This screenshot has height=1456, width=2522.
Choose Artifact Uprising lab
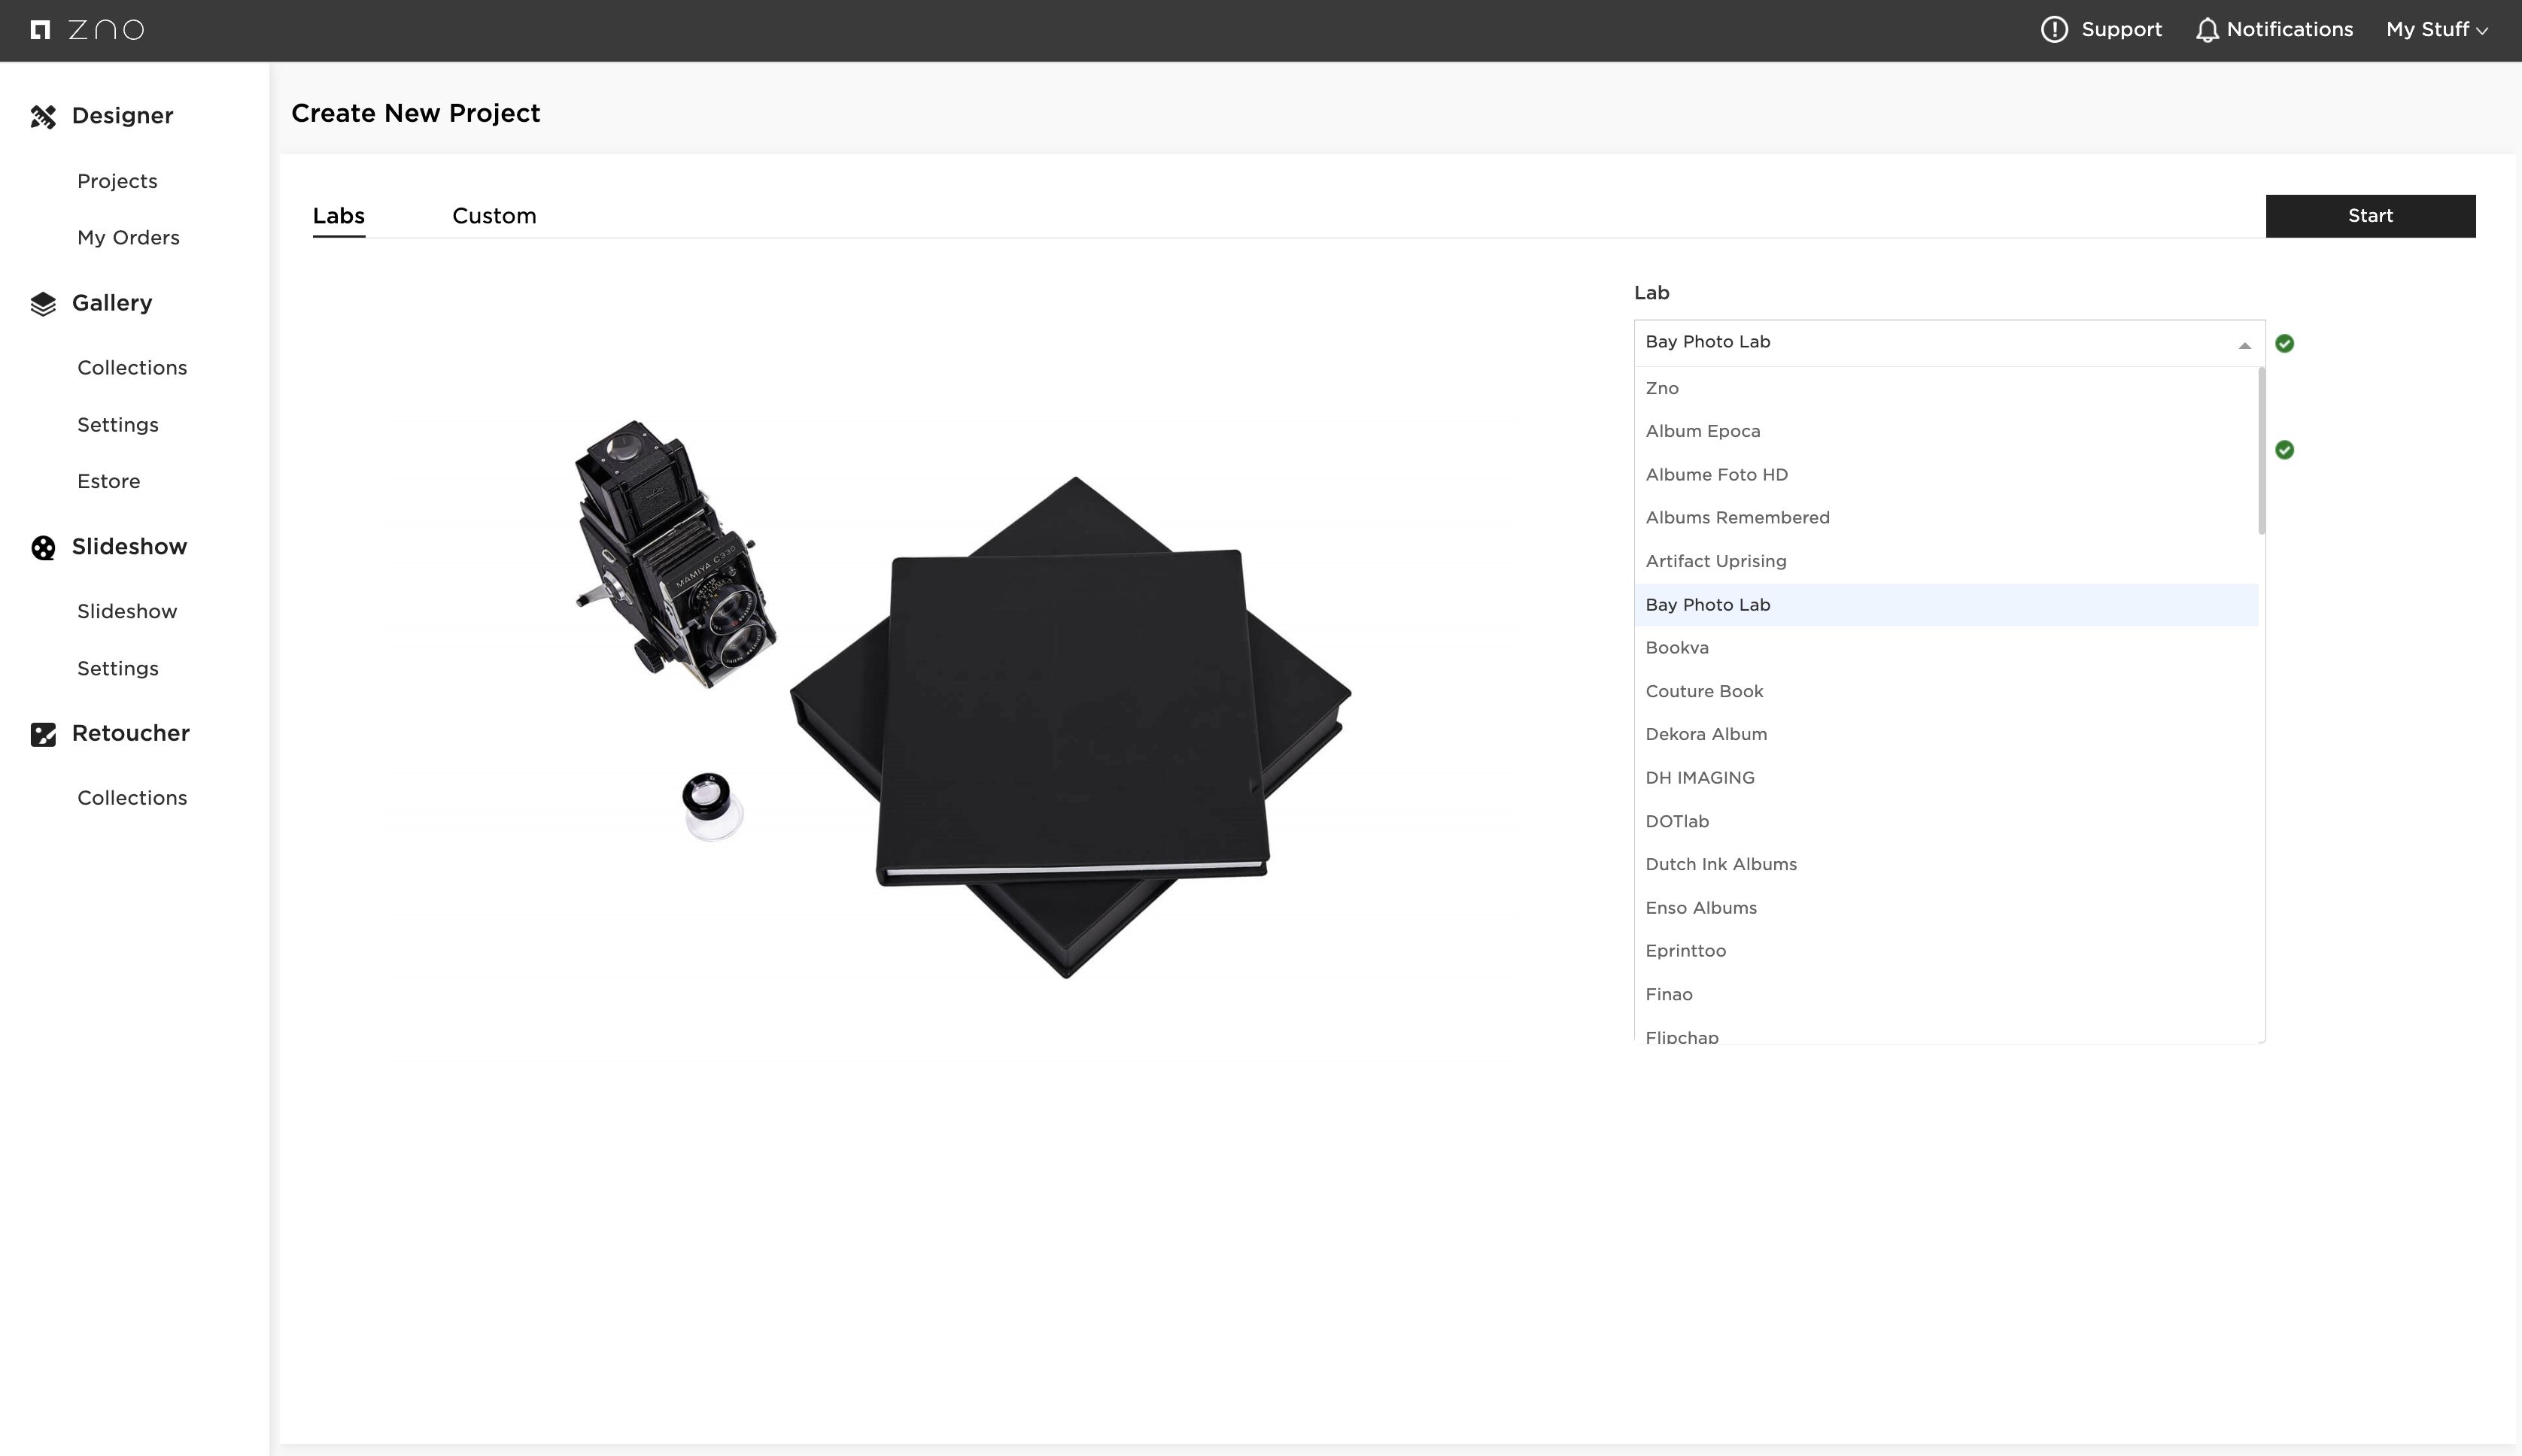click(x=1946, y=561)
